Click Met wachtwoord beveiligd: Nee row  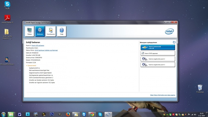39,70
